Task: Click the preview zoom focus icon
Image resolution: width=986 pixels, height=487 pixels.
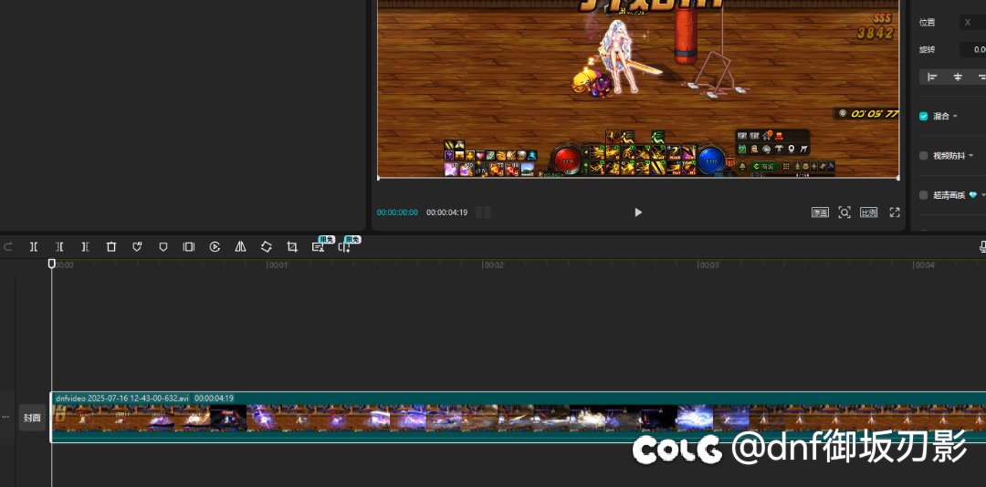Action: [844, 212]
